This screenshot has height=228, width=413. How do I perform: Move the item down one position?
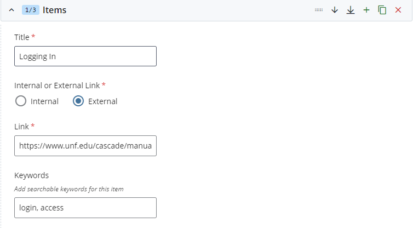[335, 10]
